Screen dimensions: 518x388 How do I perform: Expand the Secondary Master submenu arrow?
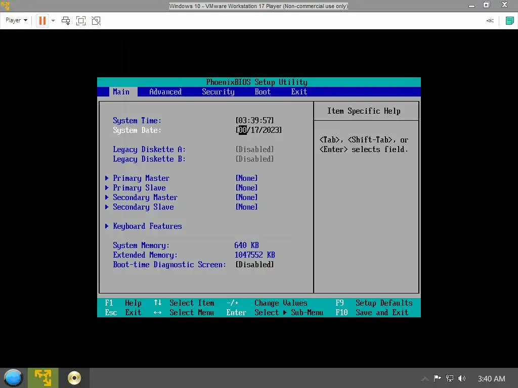107,198
